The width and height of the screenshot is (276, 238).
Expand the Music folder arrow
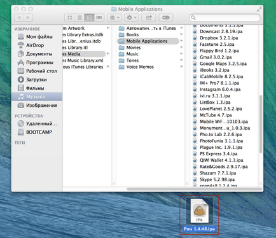(x=181, y=53)
